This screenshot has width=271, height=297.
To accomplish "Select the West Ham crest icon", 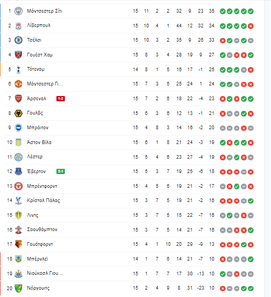I will 18,55.
